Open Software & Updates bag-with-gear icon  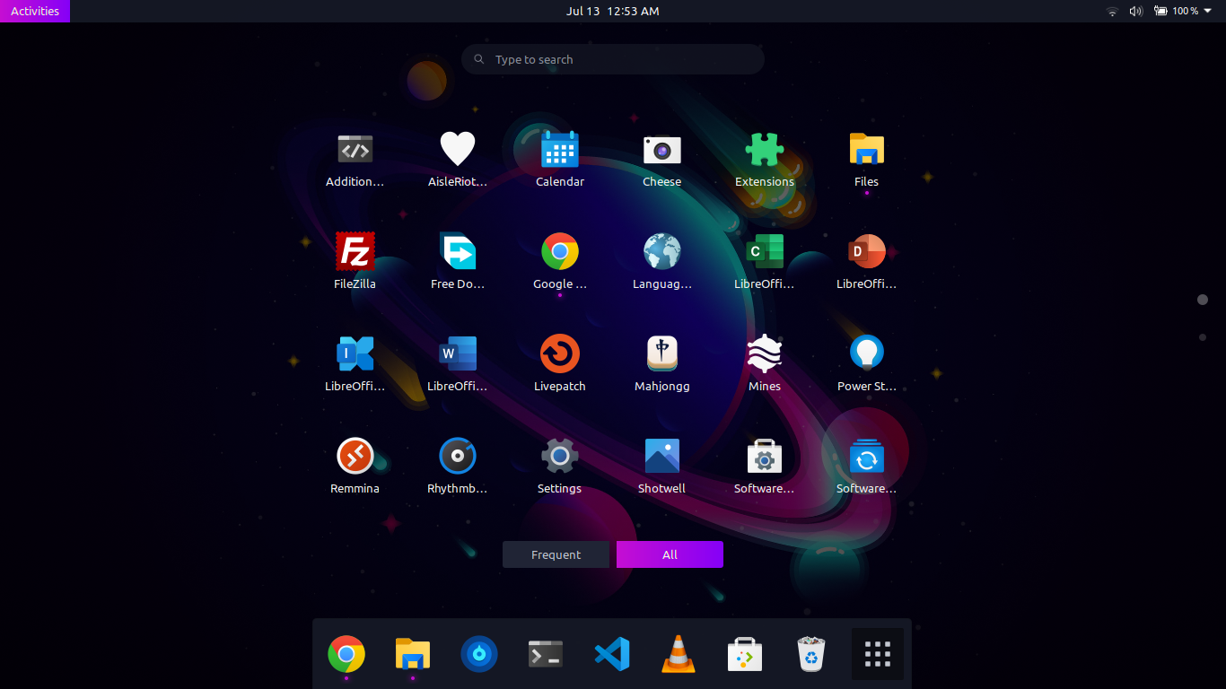tap(764, 456)
